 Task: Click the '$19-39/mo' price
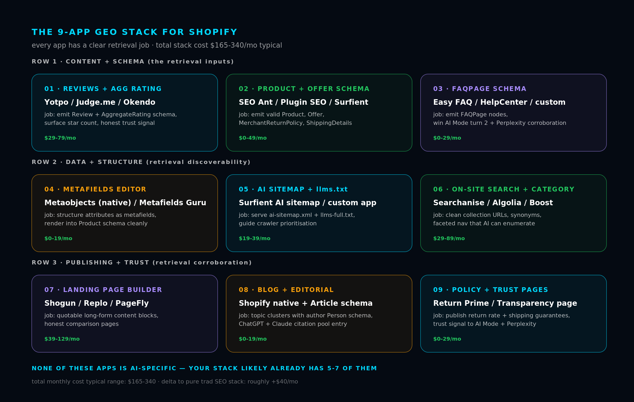(255, 239)
